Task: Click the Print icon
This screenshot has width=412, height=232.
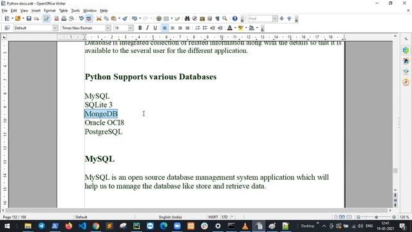Action: 64,19
